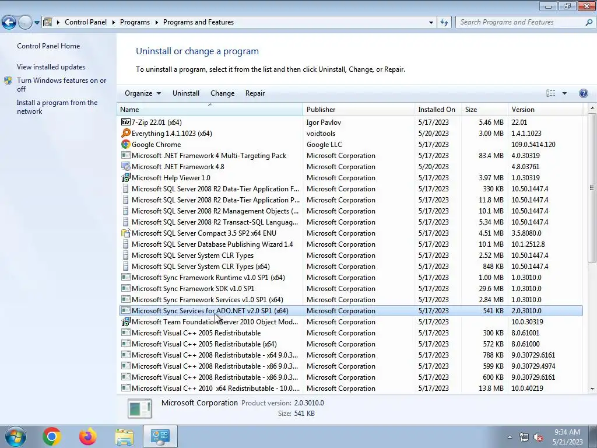Click the .NET Framework 4 Multi-Targeting Pack icon
This screenshot has width=597, height=448.
(x=126, y=155)
